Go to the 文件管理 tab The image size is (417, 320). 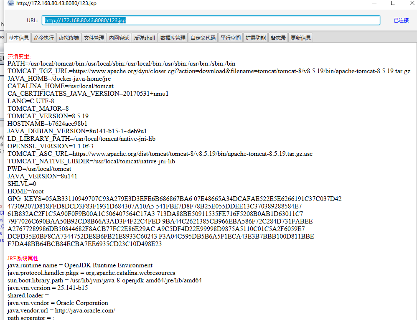click(x=94, y=38)
